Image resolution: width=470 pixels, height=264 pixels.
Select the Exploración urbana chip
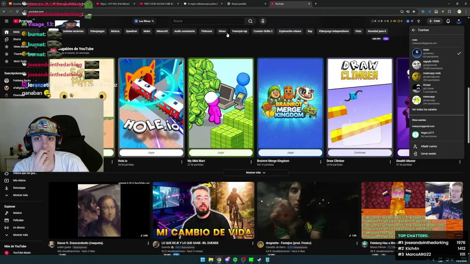[290, 31]
